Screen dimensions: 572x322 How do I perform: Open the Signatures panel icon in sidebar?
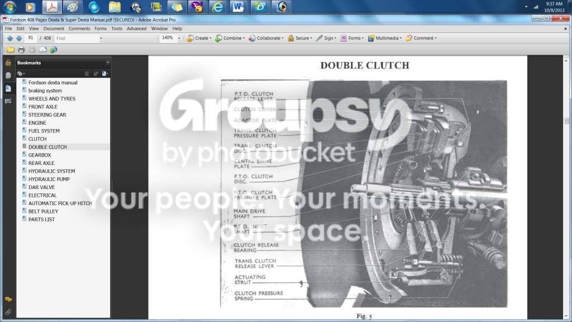click(x=8, y=101)
